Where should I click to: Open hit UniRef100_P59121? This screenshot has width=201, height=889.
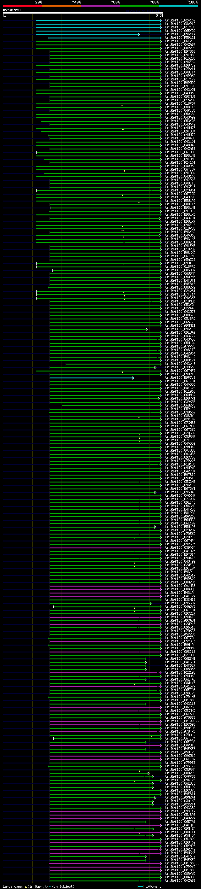pyautogui.click(x=180, y=38)
